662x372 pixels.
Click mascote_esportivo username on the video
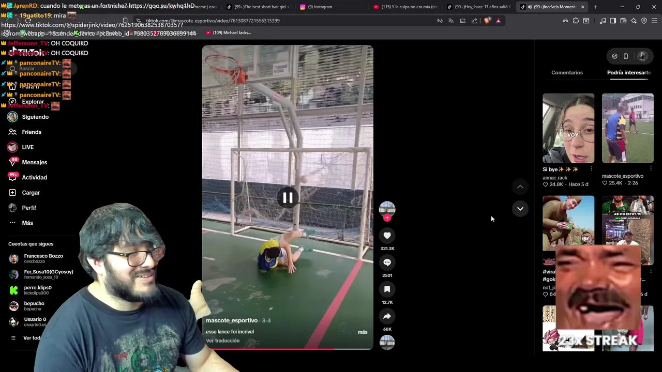pos(231,320)
